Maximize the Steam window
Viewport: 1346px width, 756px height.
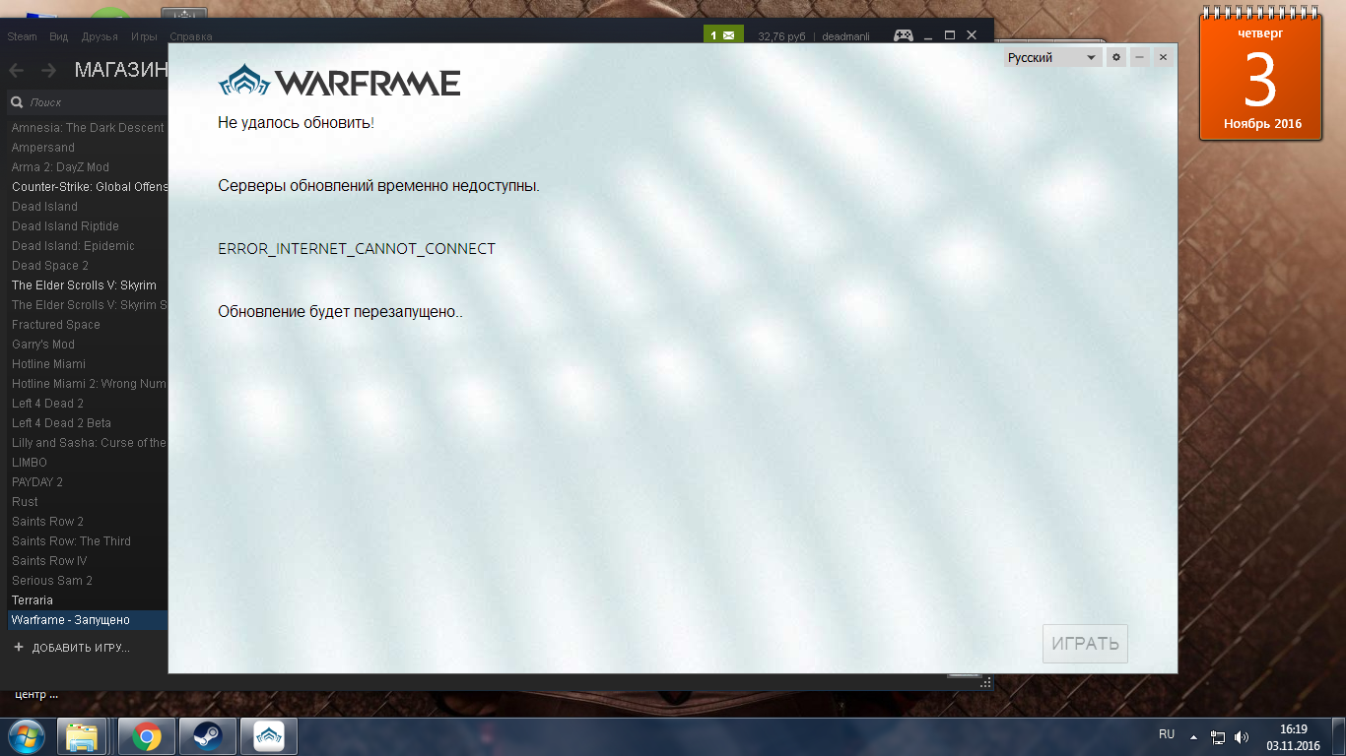pos(950,35)
